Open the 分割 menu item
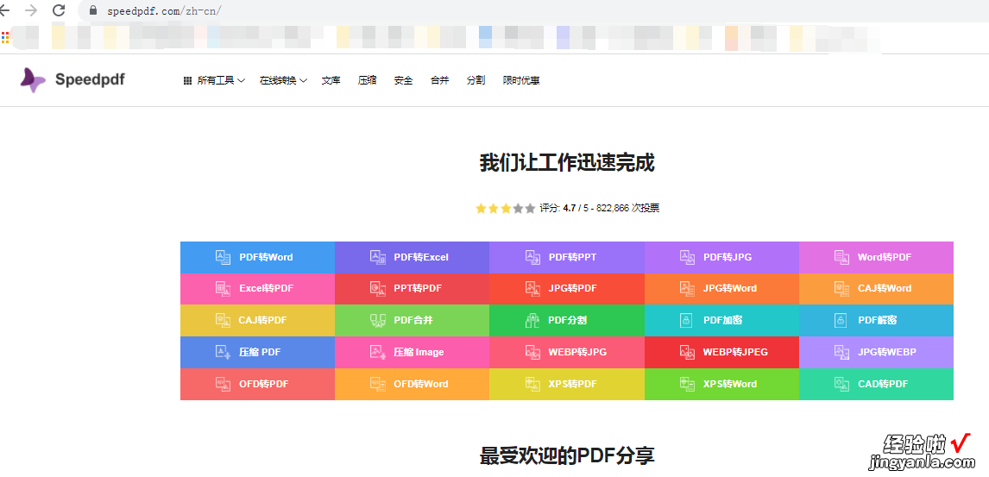 click(476, 80)
